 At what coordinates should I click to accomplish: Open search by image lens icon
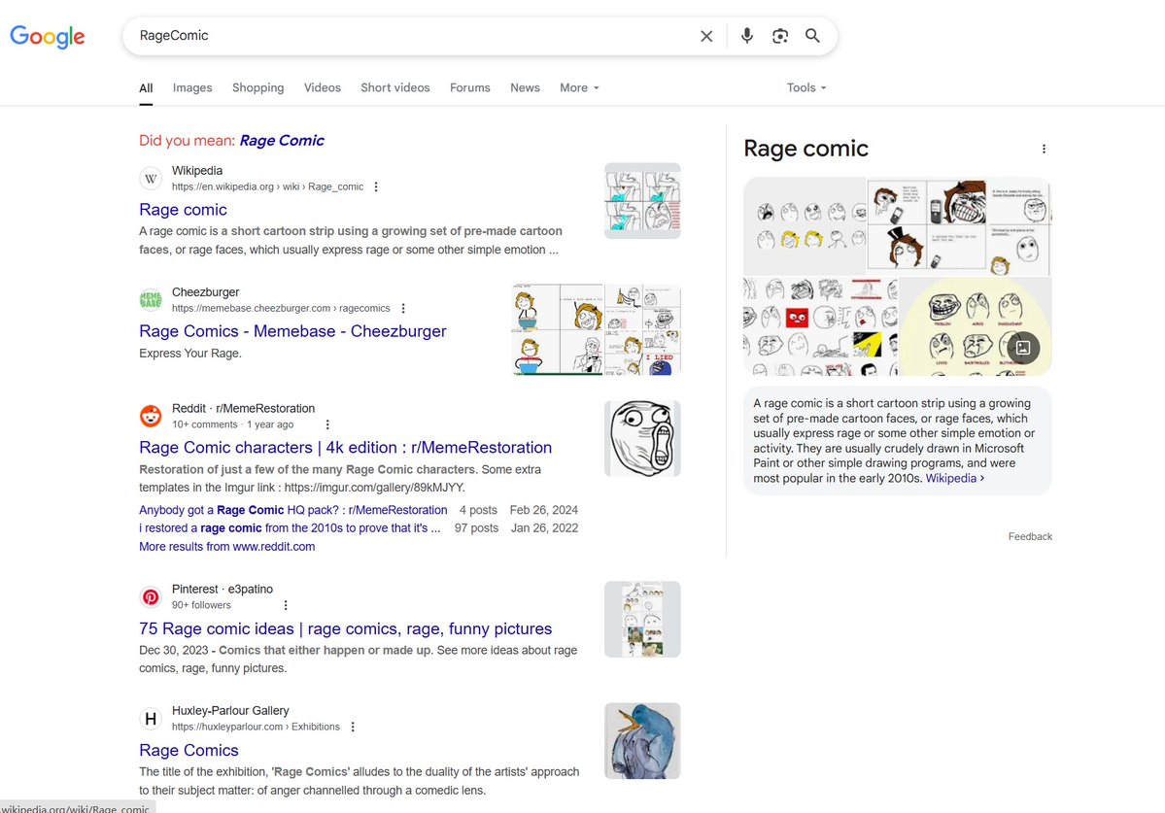coord(780,36)
